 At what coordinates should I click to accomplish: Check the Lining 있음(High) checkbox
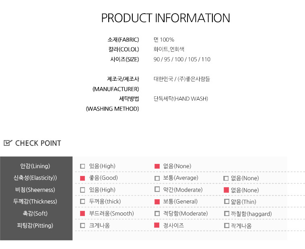click(82, 166)
